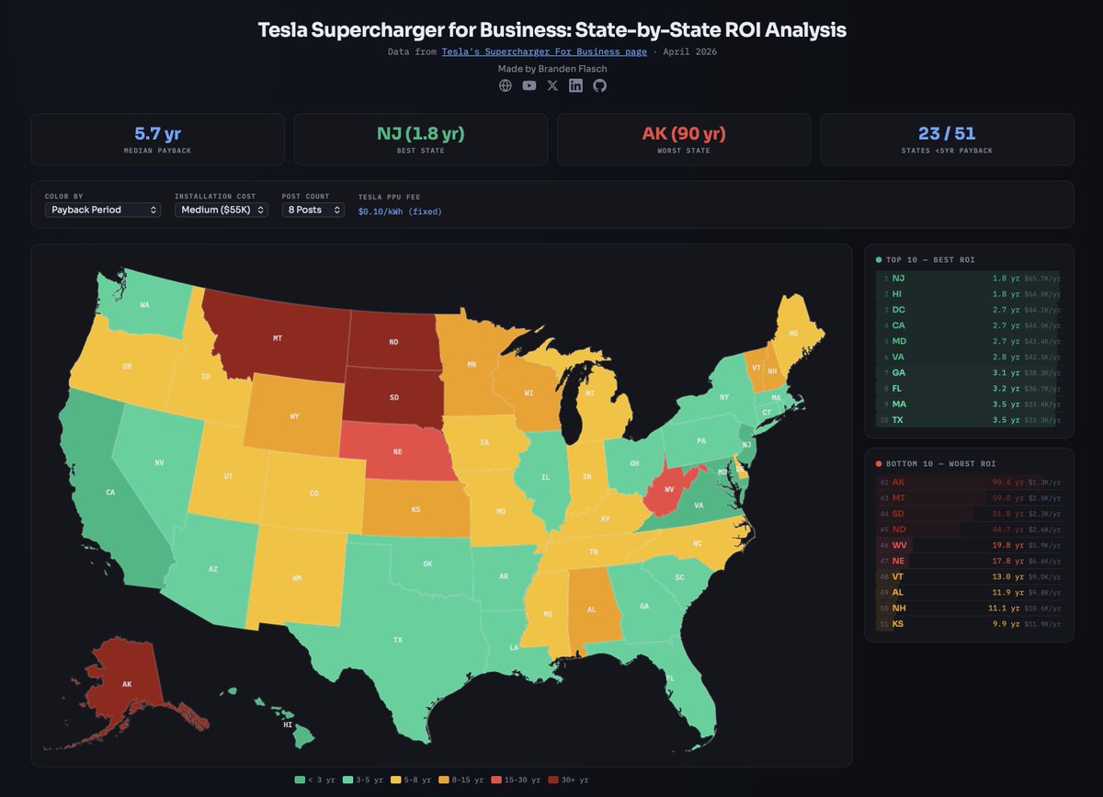The image size is (1103, 797).
Task: Click Florida on the map
Action: [x=669, y=677]
